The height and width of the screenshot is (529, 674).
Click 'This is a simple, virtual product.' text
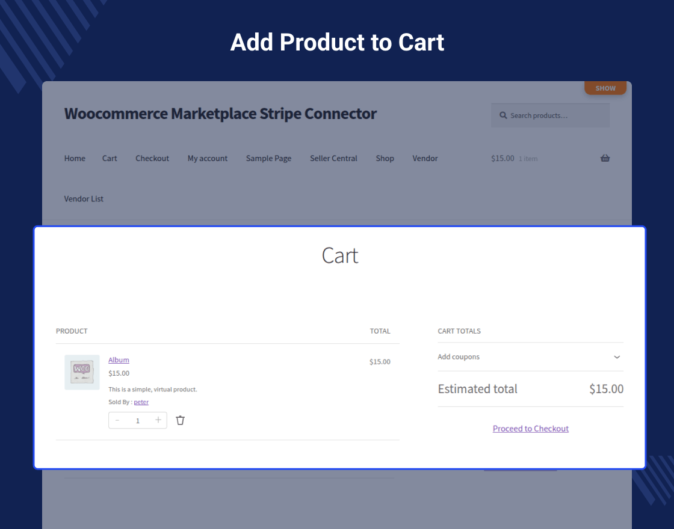tap(153, 390)
